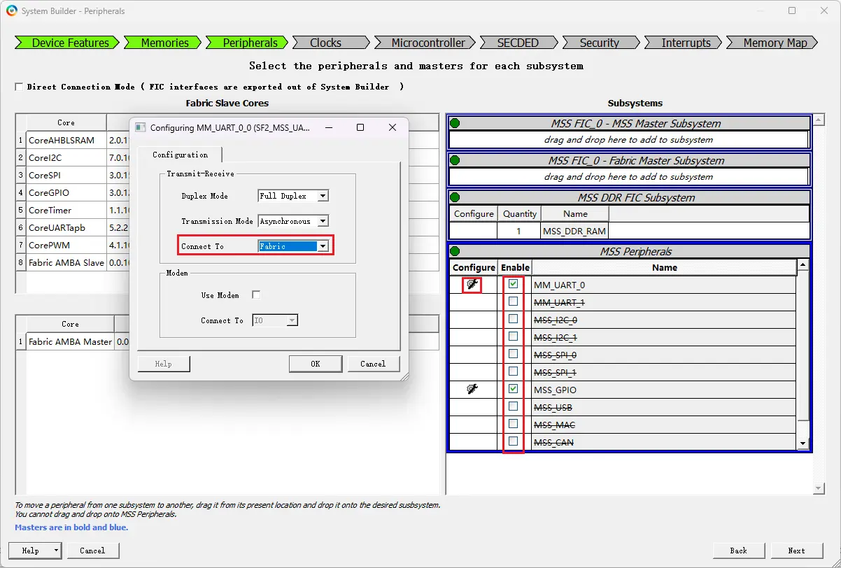Click green circle of MSS FIC_0 Master Subsystem

[x=455, y=123]
